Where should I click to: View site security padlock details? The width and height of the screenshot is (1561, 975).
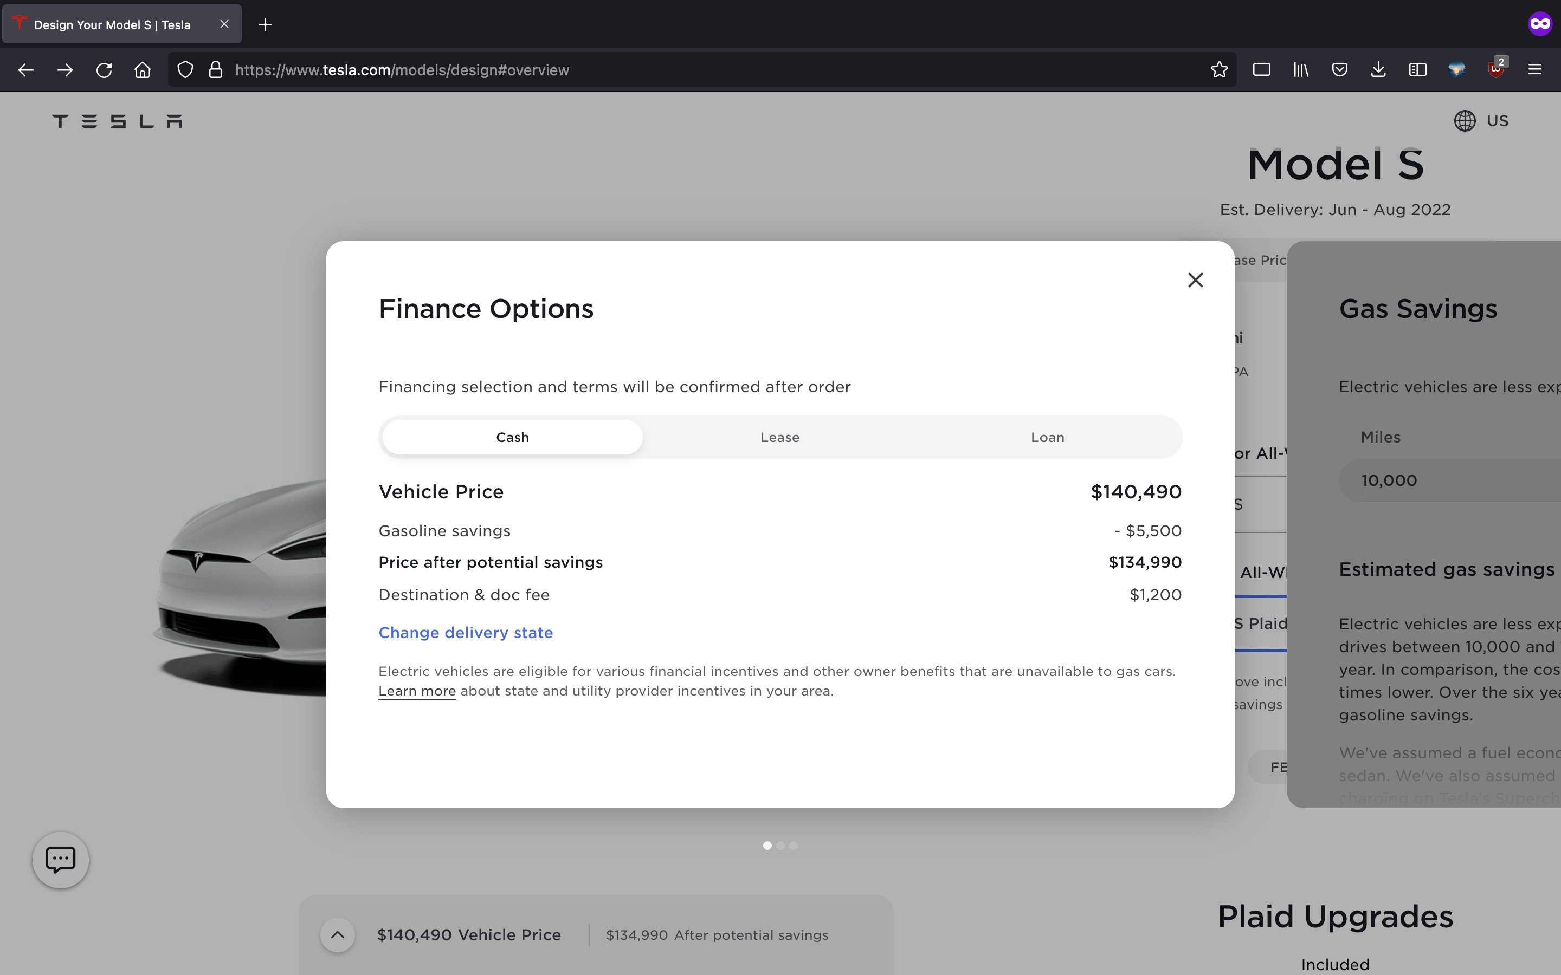(x=216, y=70)
